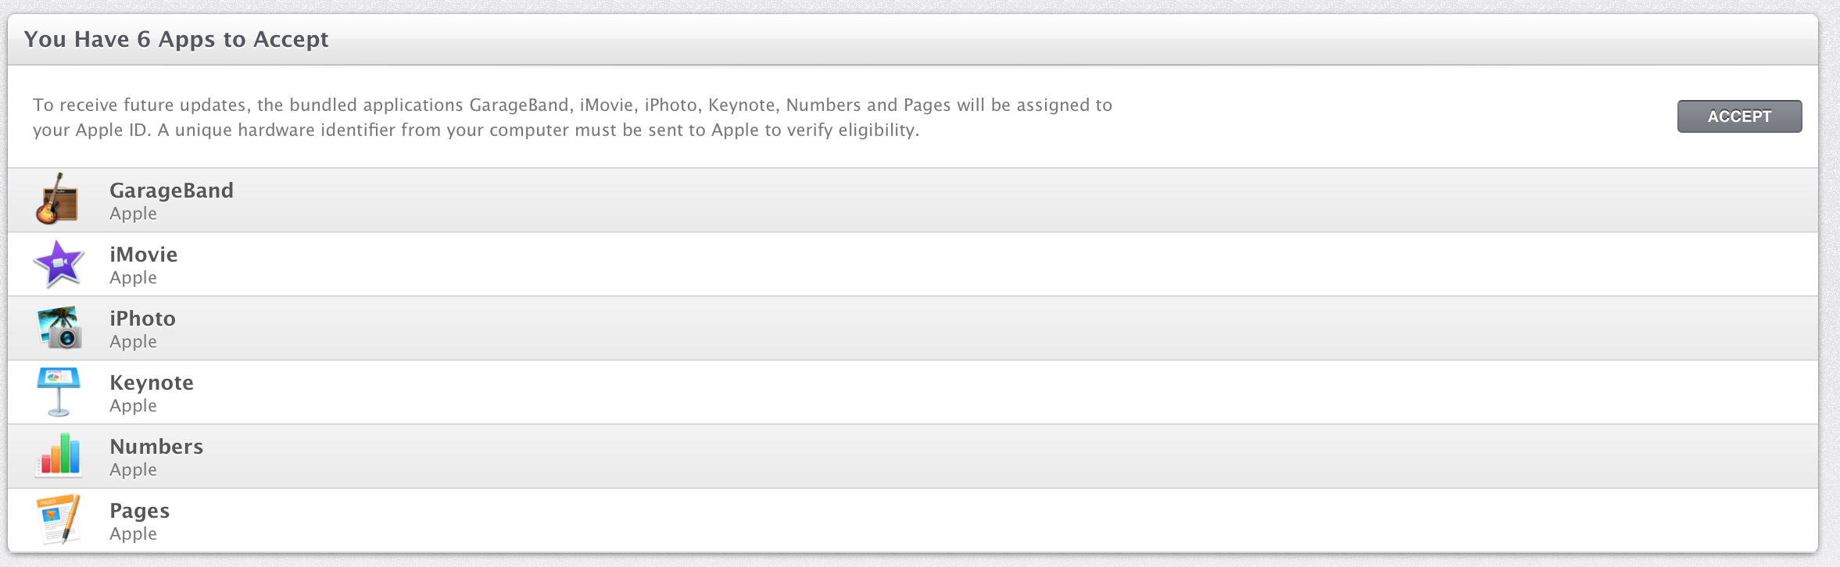Click the Pages document icon
The width and height of the screenshot is (1840, 567).
tap(59, 519)
